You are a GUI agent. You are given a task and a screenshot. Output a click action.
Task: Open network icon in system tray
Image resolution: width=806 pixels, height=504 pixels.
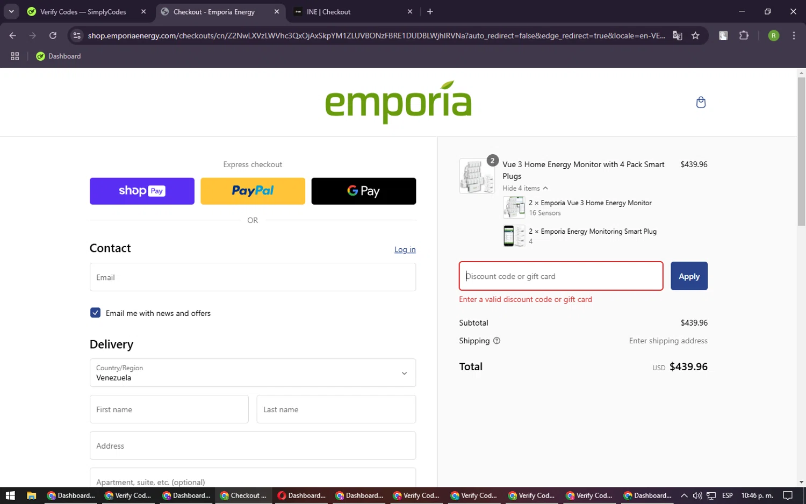[x=711, y=495]
